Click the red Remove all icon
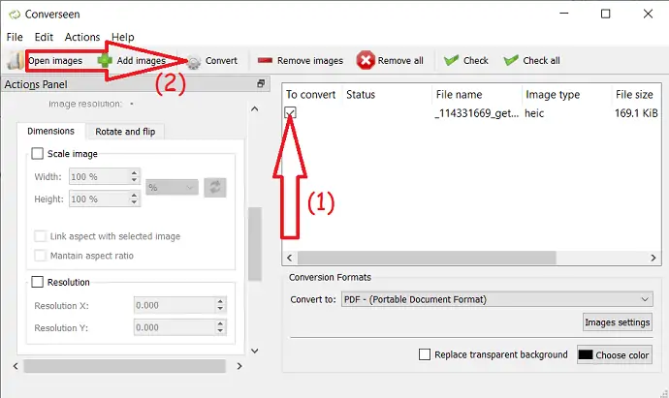The image size is (669, 398). tap(366, 61)
